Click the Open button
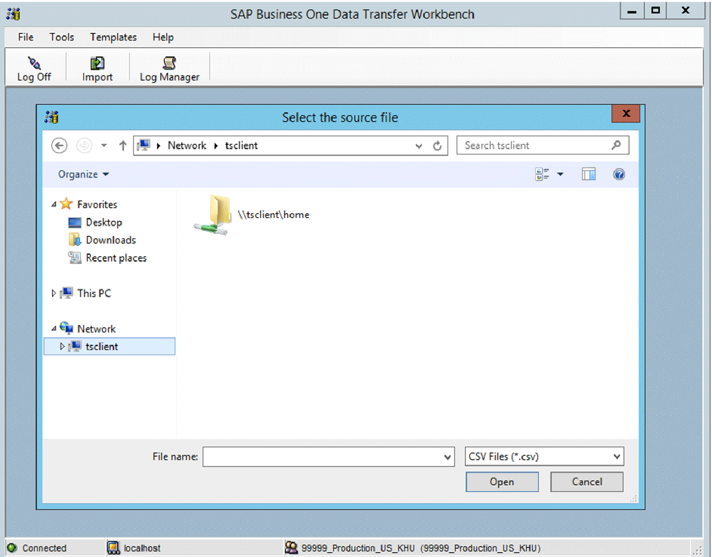The height and width of the screenshot is (557, 712). coord(502,482)
